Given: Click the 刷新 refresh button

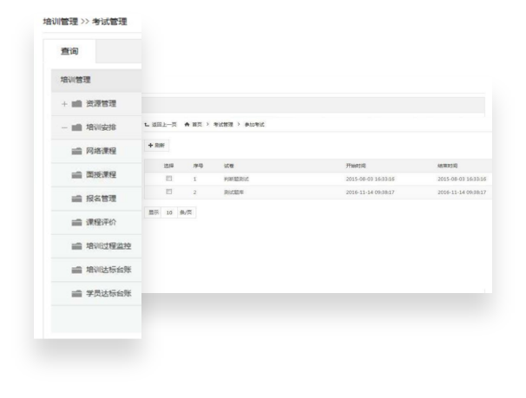Looking at the screenshot, I should click(x=156, y=145).
